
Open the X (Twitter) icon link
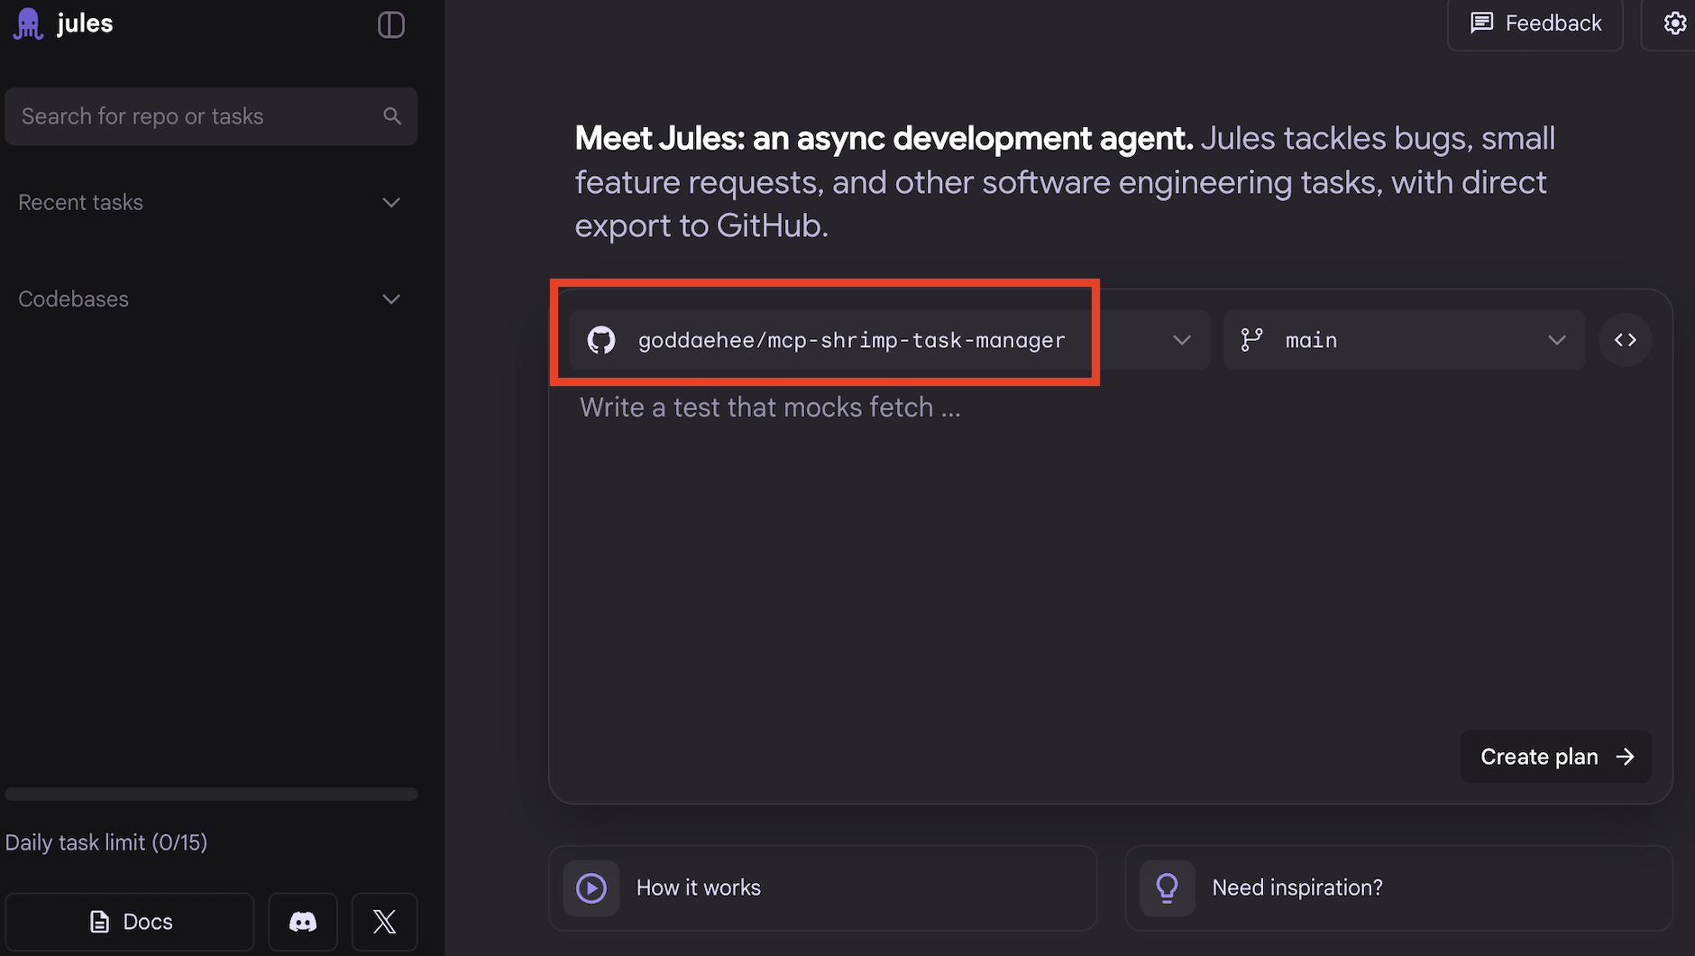(x=385, y=922)
